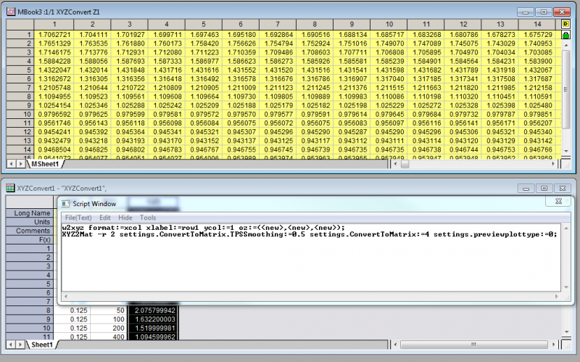Image resolution: width=580 pixels, height=362 pixels.
Task: Click worksheet cell 0.125 in row 8
Action: pyautogui.click(x=72, y=310)
